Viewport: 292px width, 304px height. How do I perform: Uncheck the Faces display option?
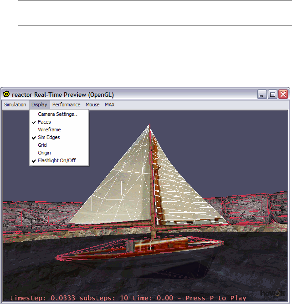(59, 122)
